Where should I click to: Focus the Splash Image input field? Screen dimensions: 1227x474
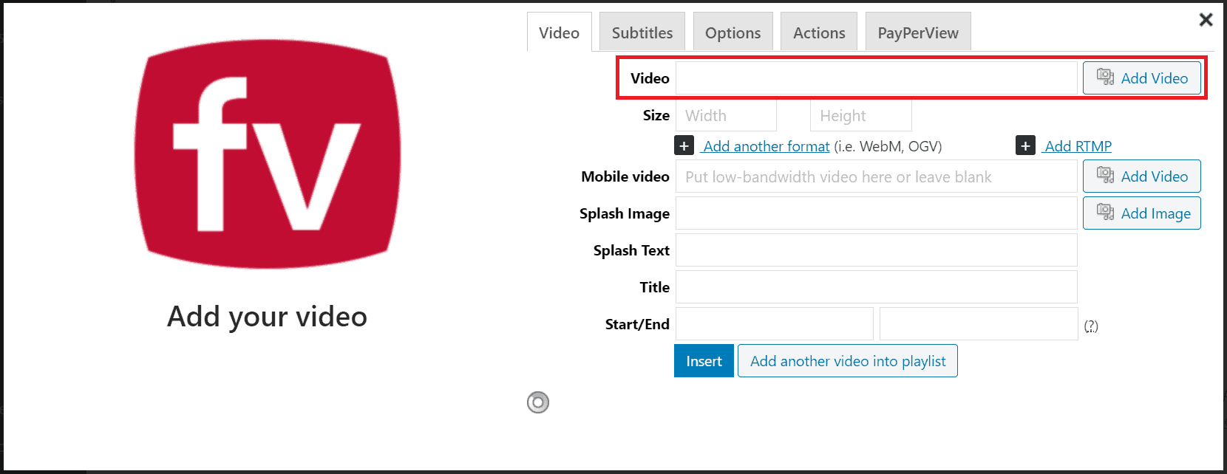tap(877, 213)
